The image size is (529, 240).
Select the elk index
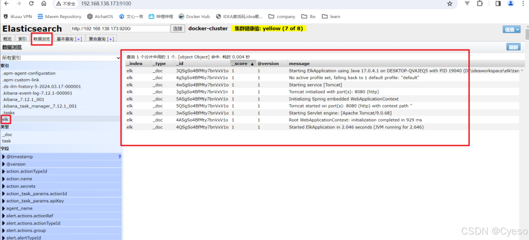click(x=5, y=119)
